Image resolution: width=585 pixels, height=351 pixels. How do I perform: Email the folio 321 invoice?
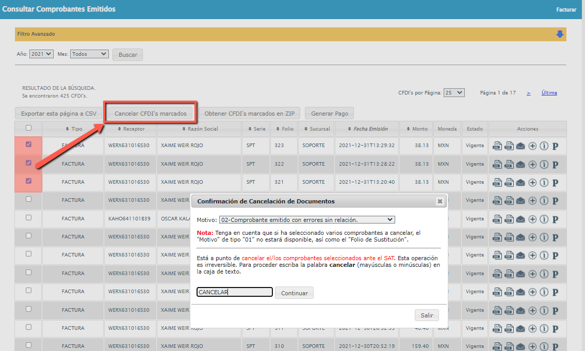521,182
